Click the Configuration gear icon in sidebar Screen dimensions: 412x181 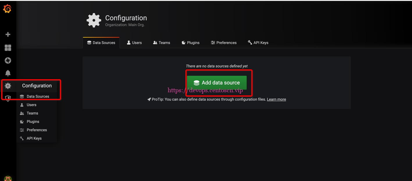[x=8, y=86]
